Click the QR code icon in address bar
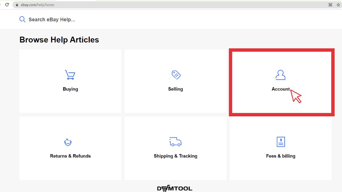 [x=330, y=5]
